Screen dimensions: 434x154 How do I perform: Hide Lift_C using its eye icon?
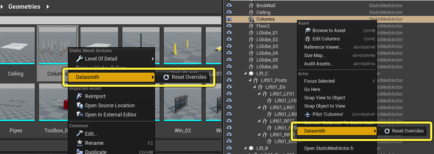coord(229,74)
